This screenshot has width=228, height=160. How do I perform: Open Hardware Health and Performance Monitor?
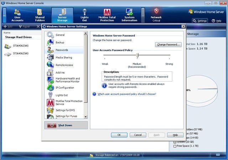pyautogui.click(x=64, y=80)
